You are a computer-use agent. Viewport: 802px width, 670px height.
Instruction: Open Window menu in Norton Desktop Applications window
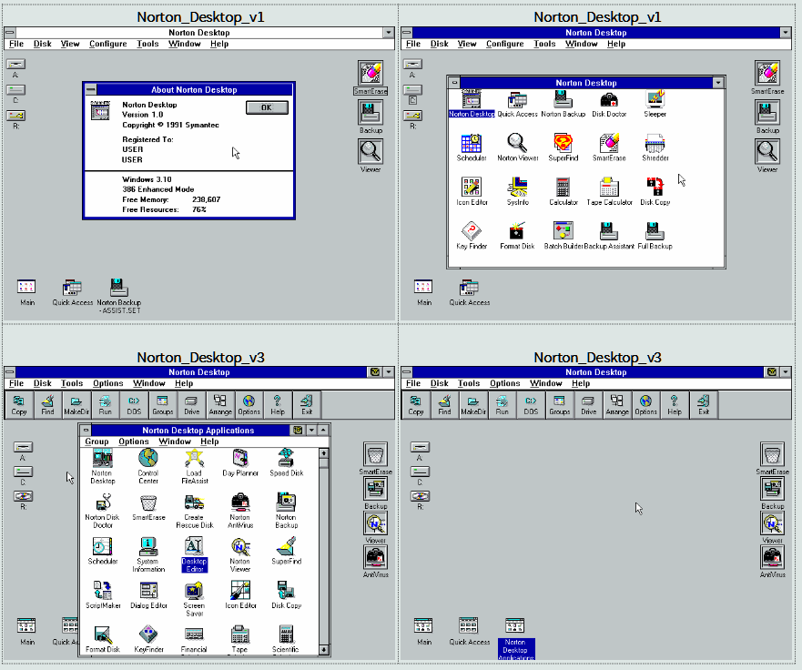tap(175, 442)
